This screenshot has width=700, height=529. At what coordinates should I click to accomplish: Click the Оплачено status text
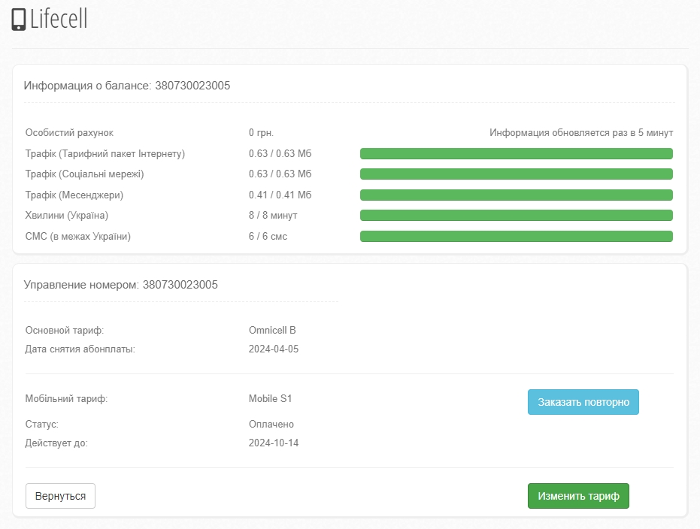(271, 425)
